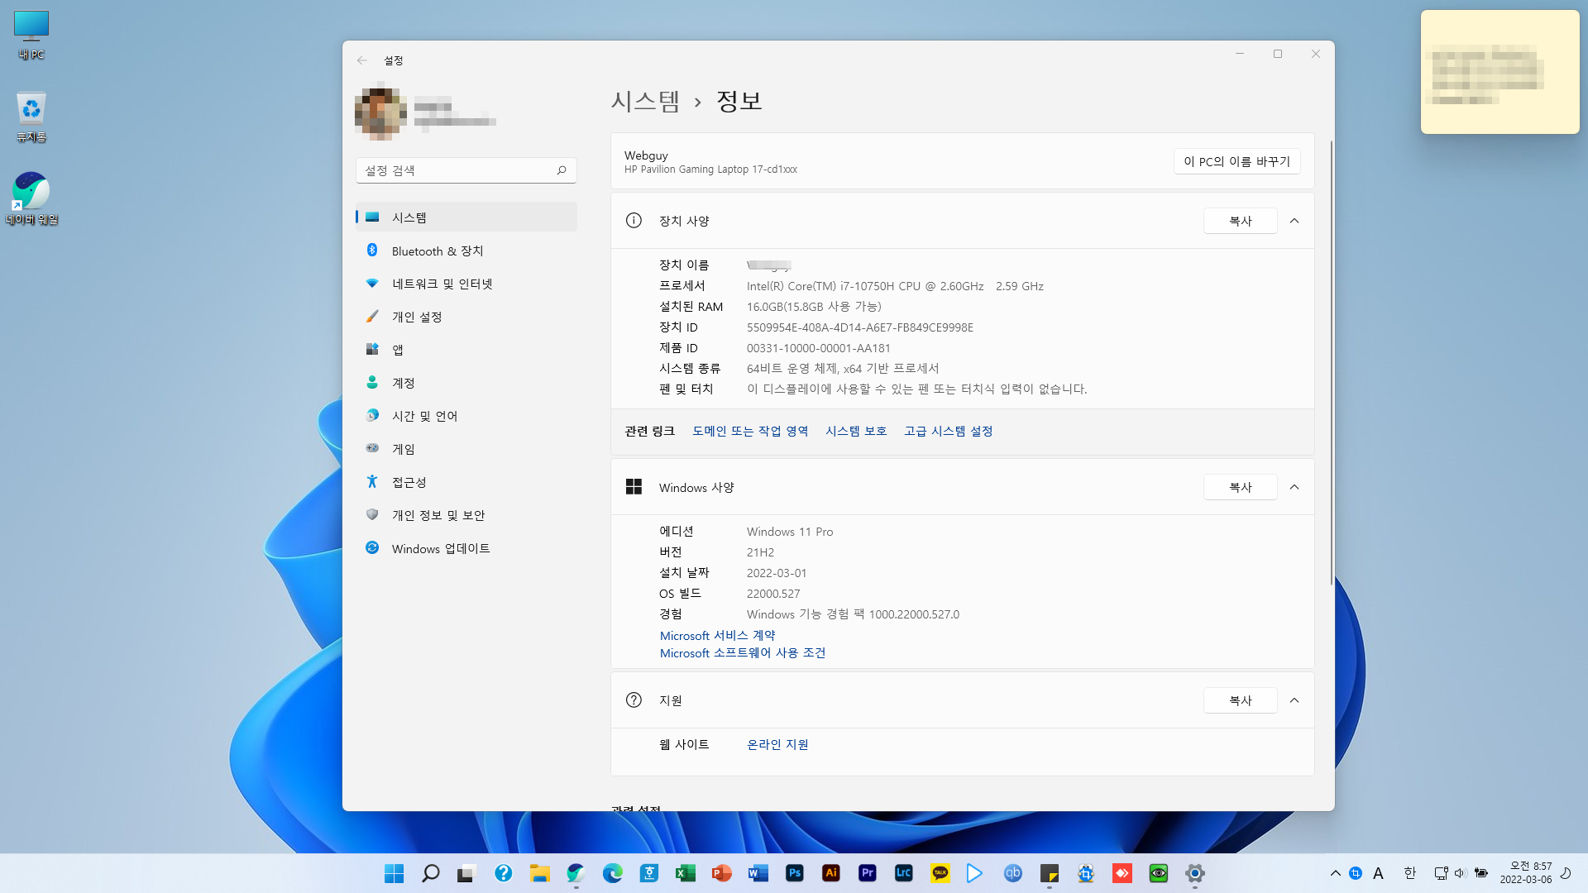This screenshot has width=1588, height=893.
Task: Click 시스템 breadcrumb in page title
Action: click(x=645, y=101)
